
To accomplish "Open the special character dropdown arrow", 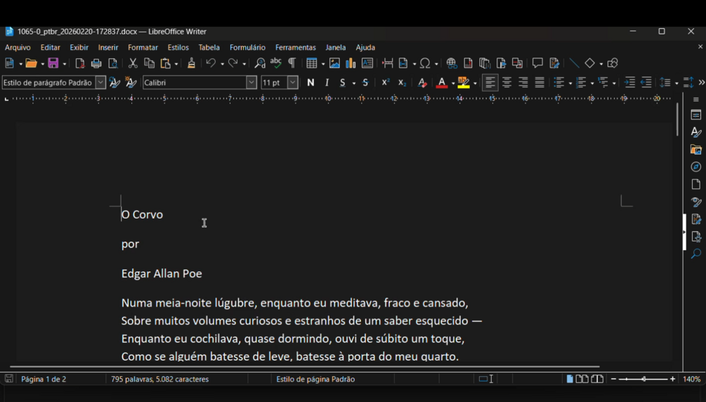I will coord(436,64).
